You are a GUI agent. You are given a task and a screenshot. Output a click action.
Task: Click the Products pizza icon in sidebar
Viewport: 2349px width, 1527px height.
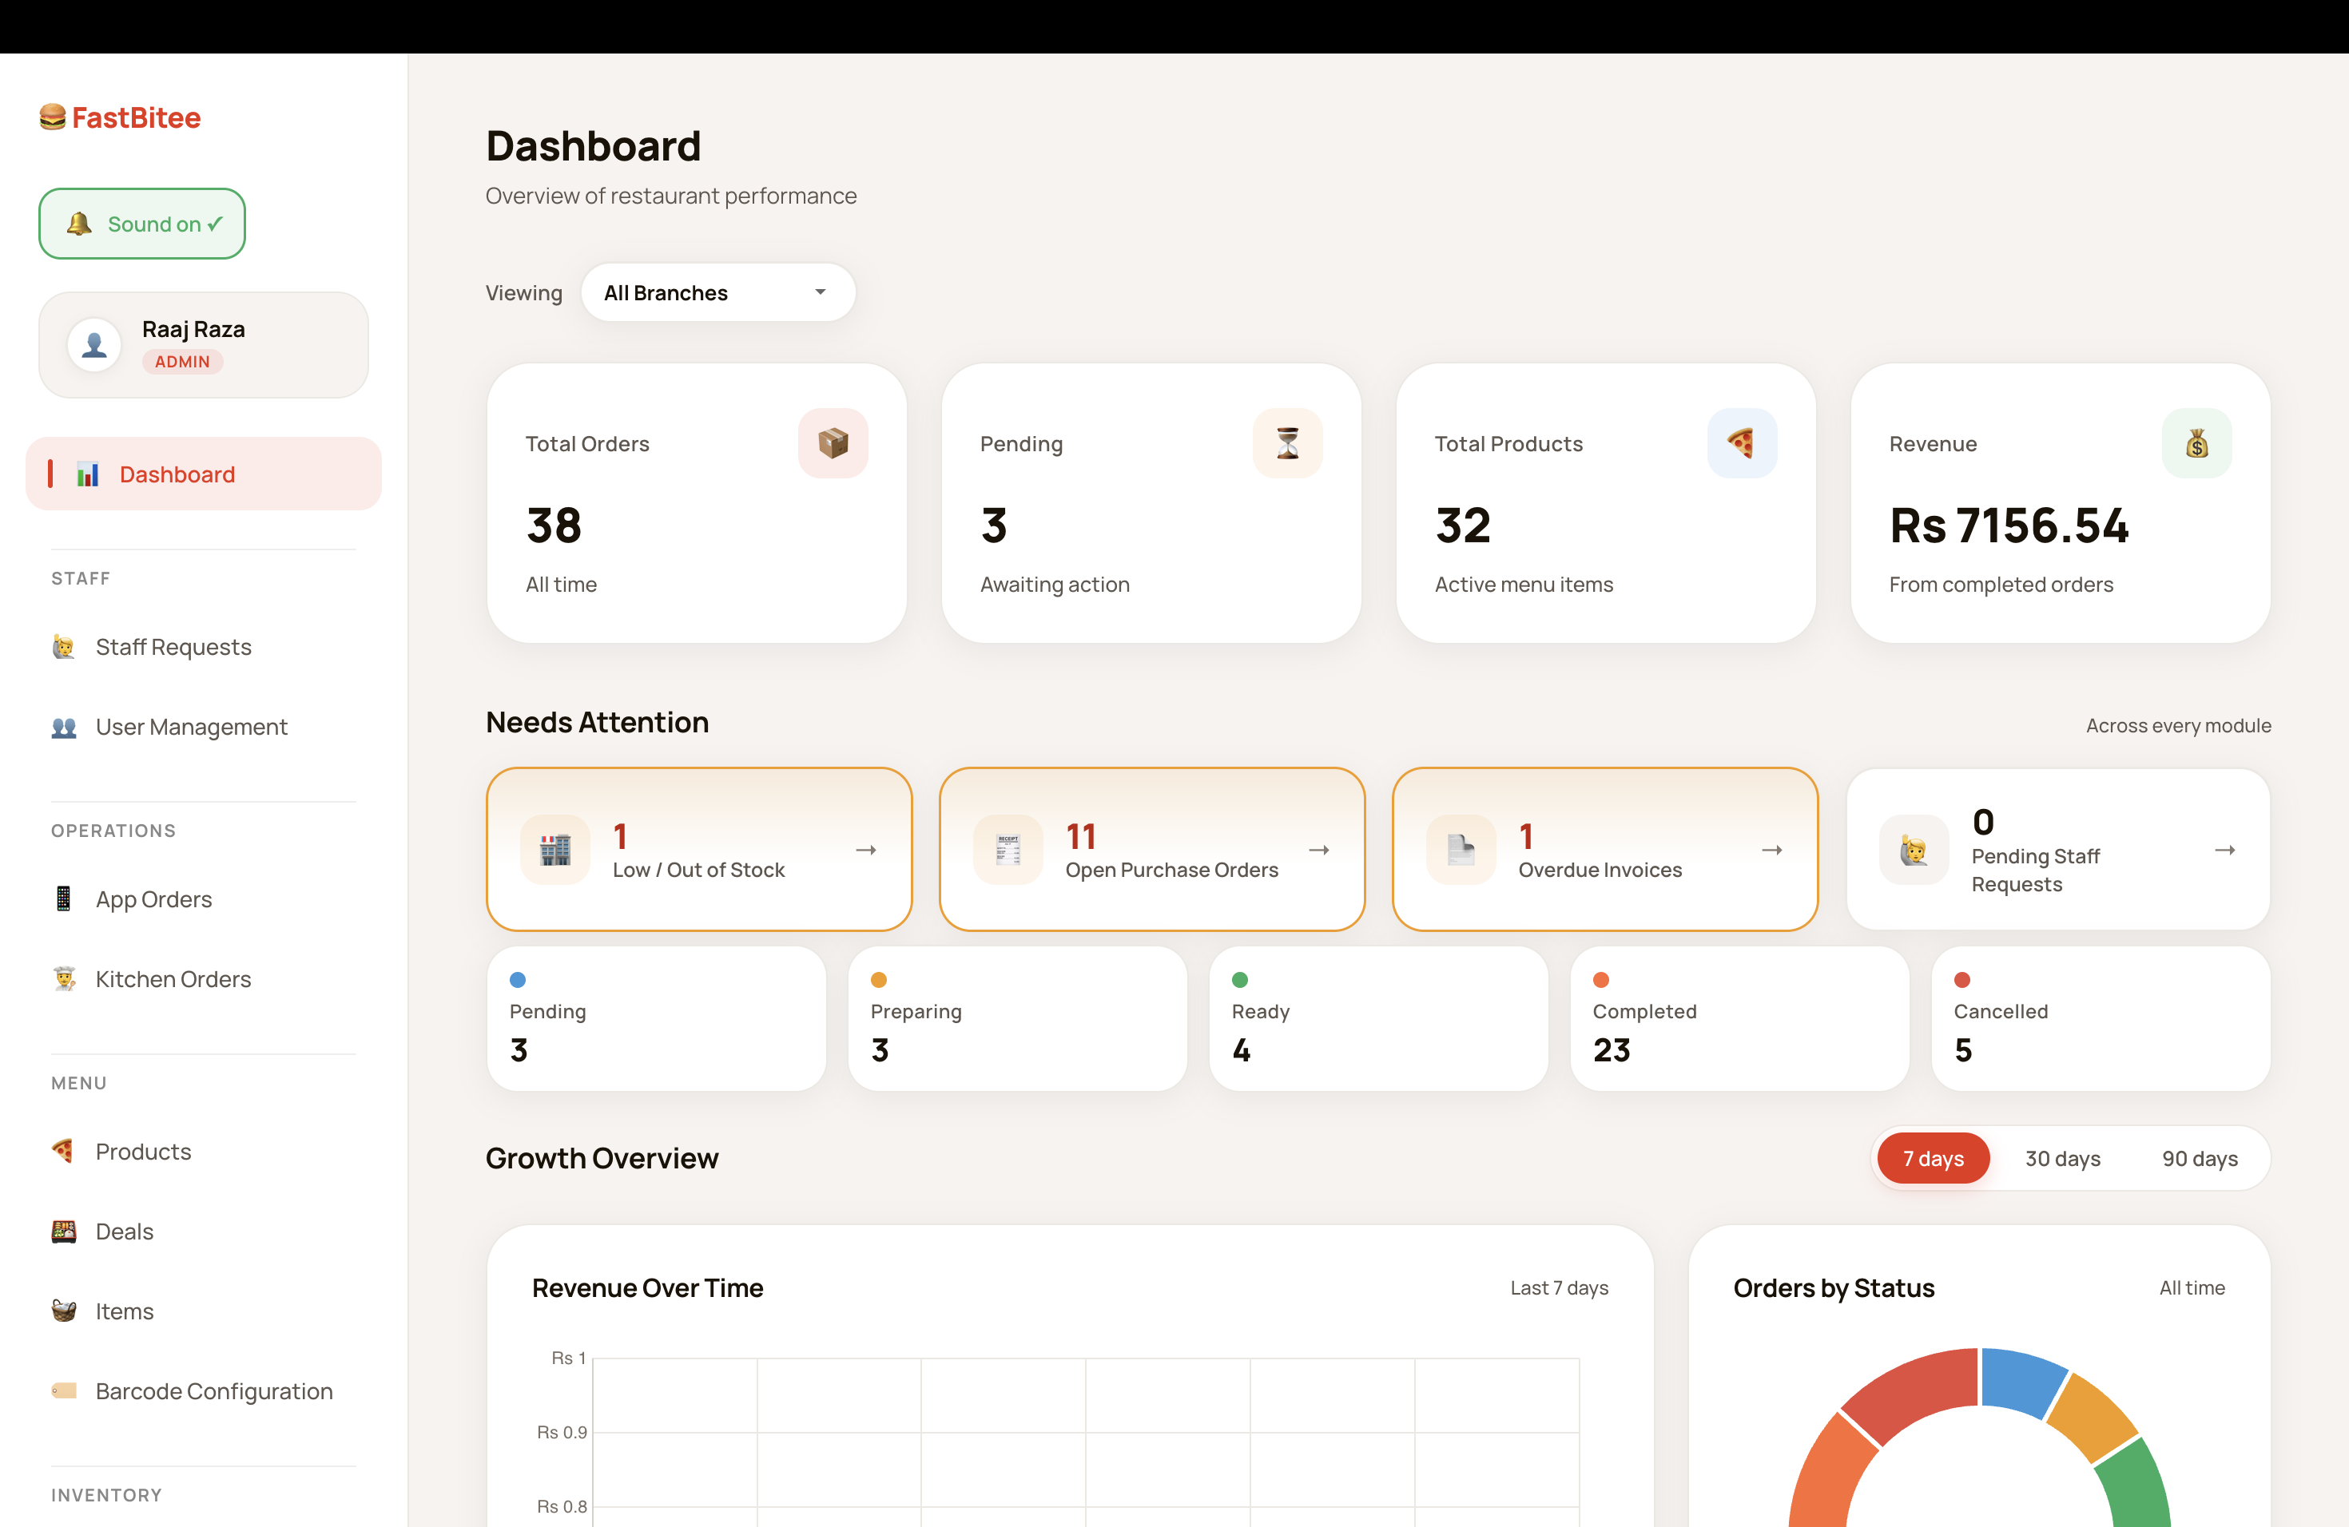click(x=64, y=1151)
